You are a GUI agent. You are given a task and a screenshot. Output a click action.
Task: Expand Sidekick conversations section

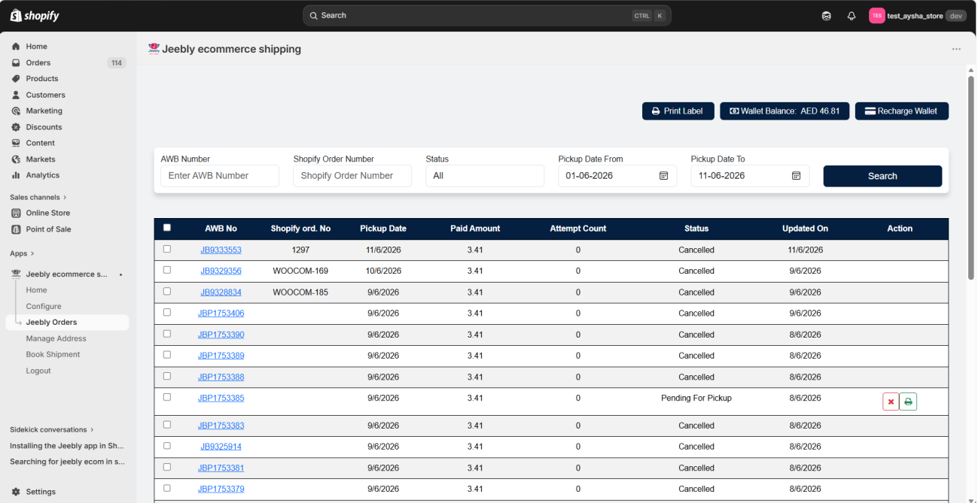click(52, 430)
